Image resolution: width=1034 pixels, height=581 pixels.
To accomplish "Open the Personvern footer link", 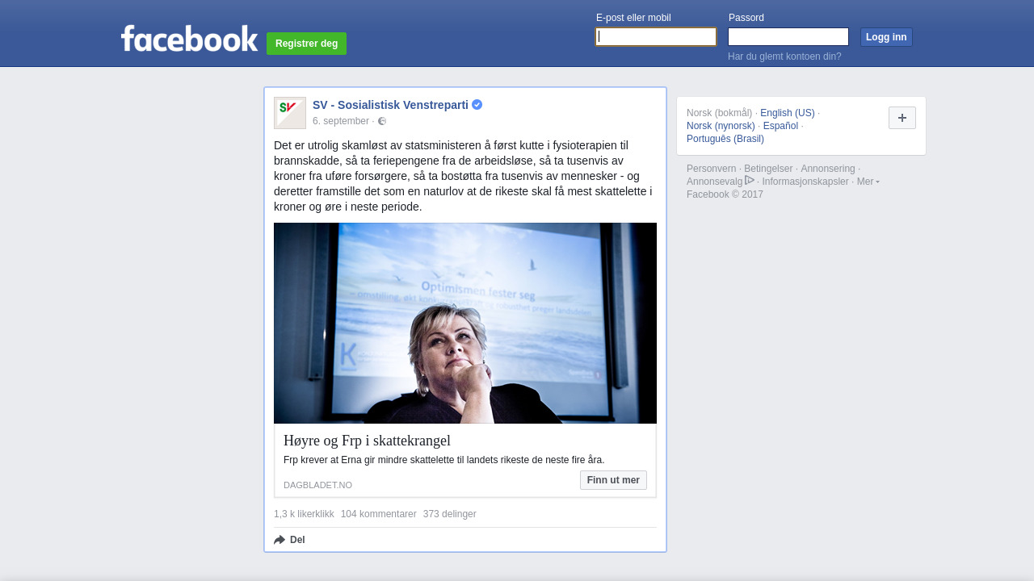I will point(711,169).
